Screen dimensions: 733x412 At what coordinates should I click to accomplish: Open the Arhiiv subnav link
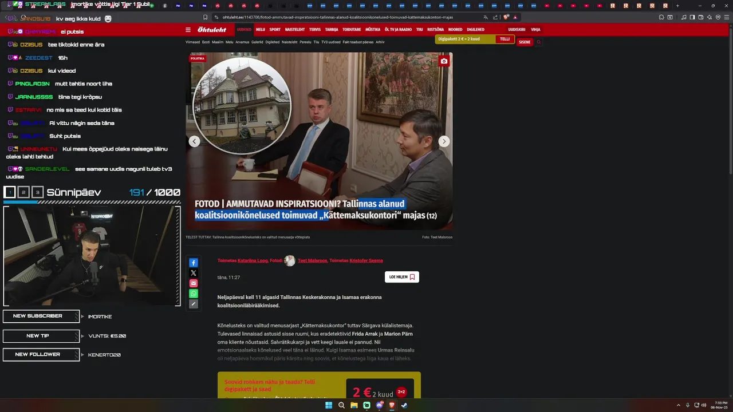(380, 42)
